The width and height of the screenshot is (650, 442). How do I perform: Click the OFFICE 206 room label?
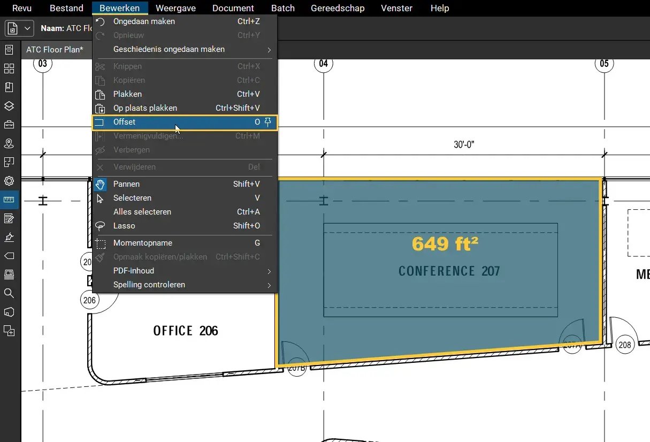[186, 331]
